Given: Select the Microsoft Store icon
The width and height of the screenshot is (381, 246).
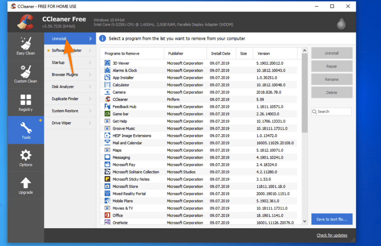Looking at the screenshot, I should 108,186.
